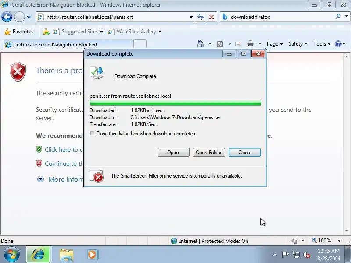Click the page scrollbar down arrow
Viewport: 351px width, 263px height.
pos(347,231)
